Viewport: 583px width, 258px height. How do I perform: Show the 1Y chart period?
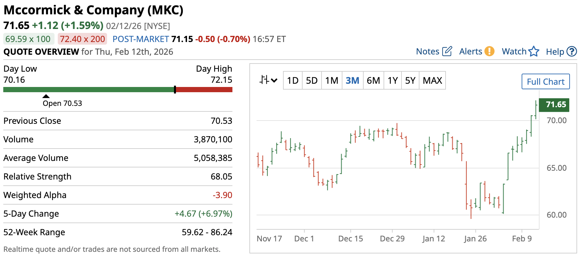[x=392, y=80]
